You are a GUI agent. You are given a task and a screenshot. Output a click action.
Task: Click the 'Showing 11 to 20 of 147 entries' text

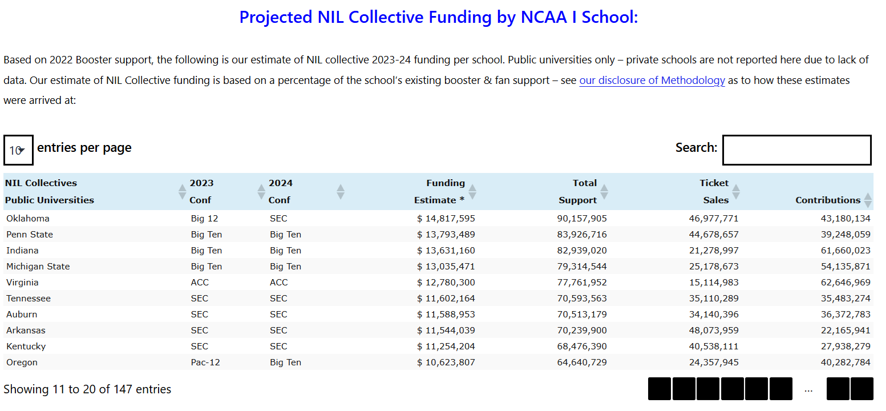click(87, 389)
